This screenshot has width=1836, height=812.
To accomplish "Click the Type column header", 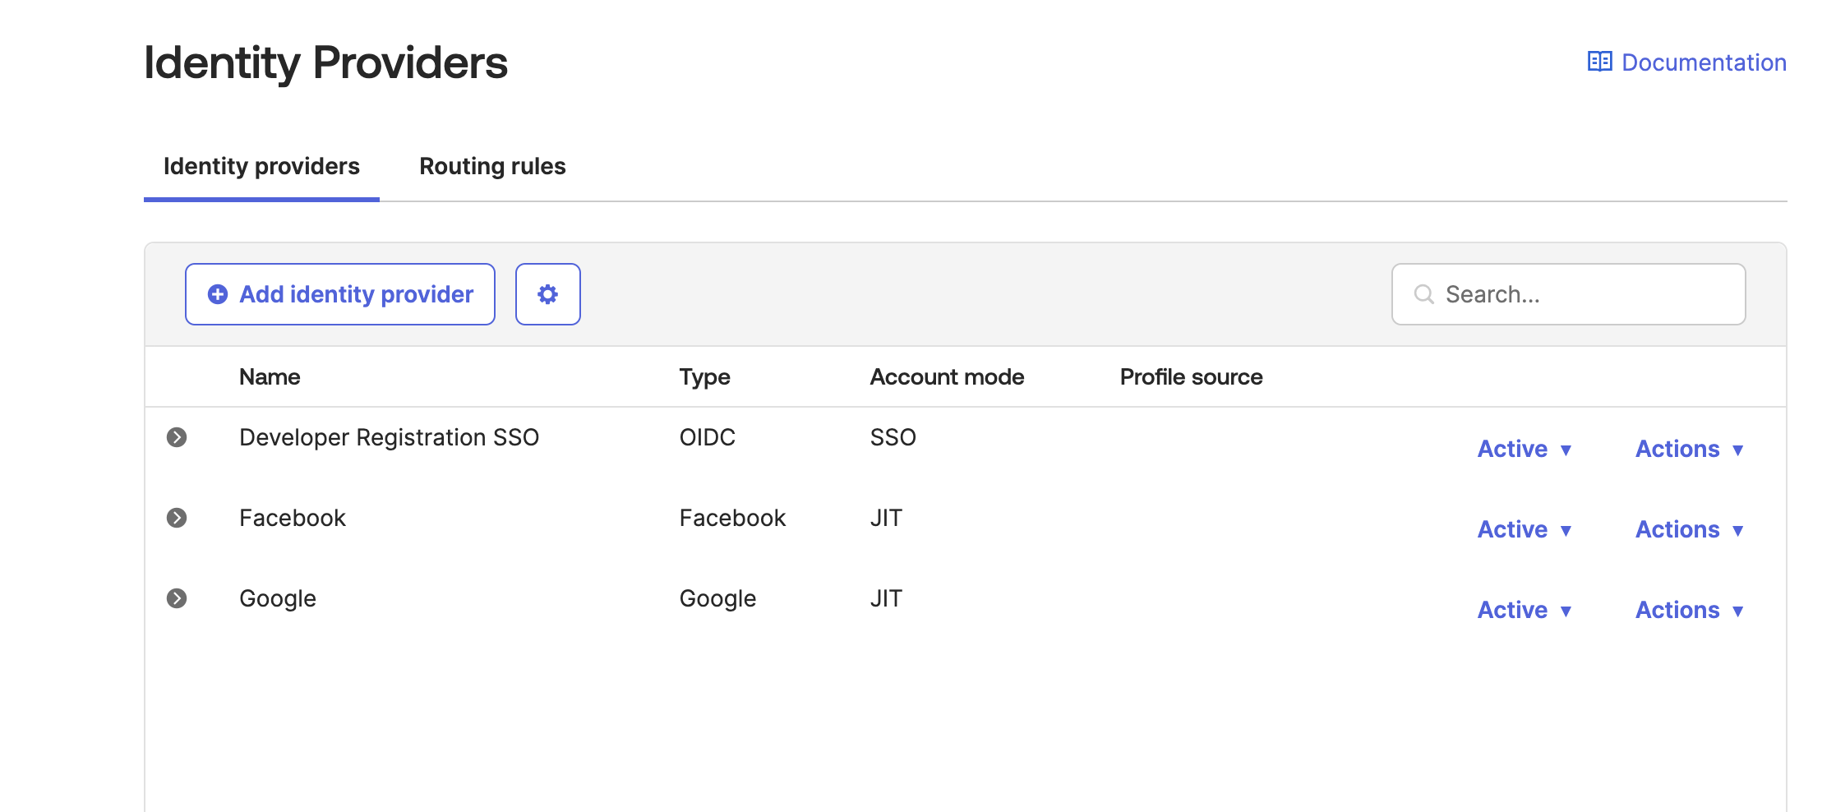I will point(704,376).
